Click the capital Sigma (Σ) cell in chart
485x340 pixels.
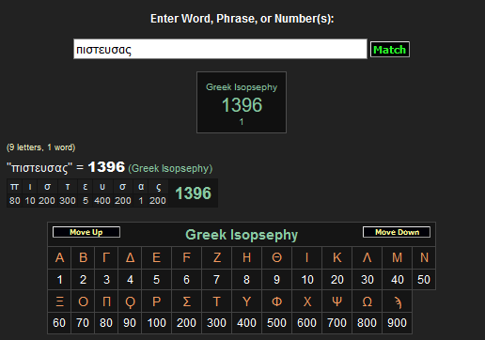click(x=186, y=301)
